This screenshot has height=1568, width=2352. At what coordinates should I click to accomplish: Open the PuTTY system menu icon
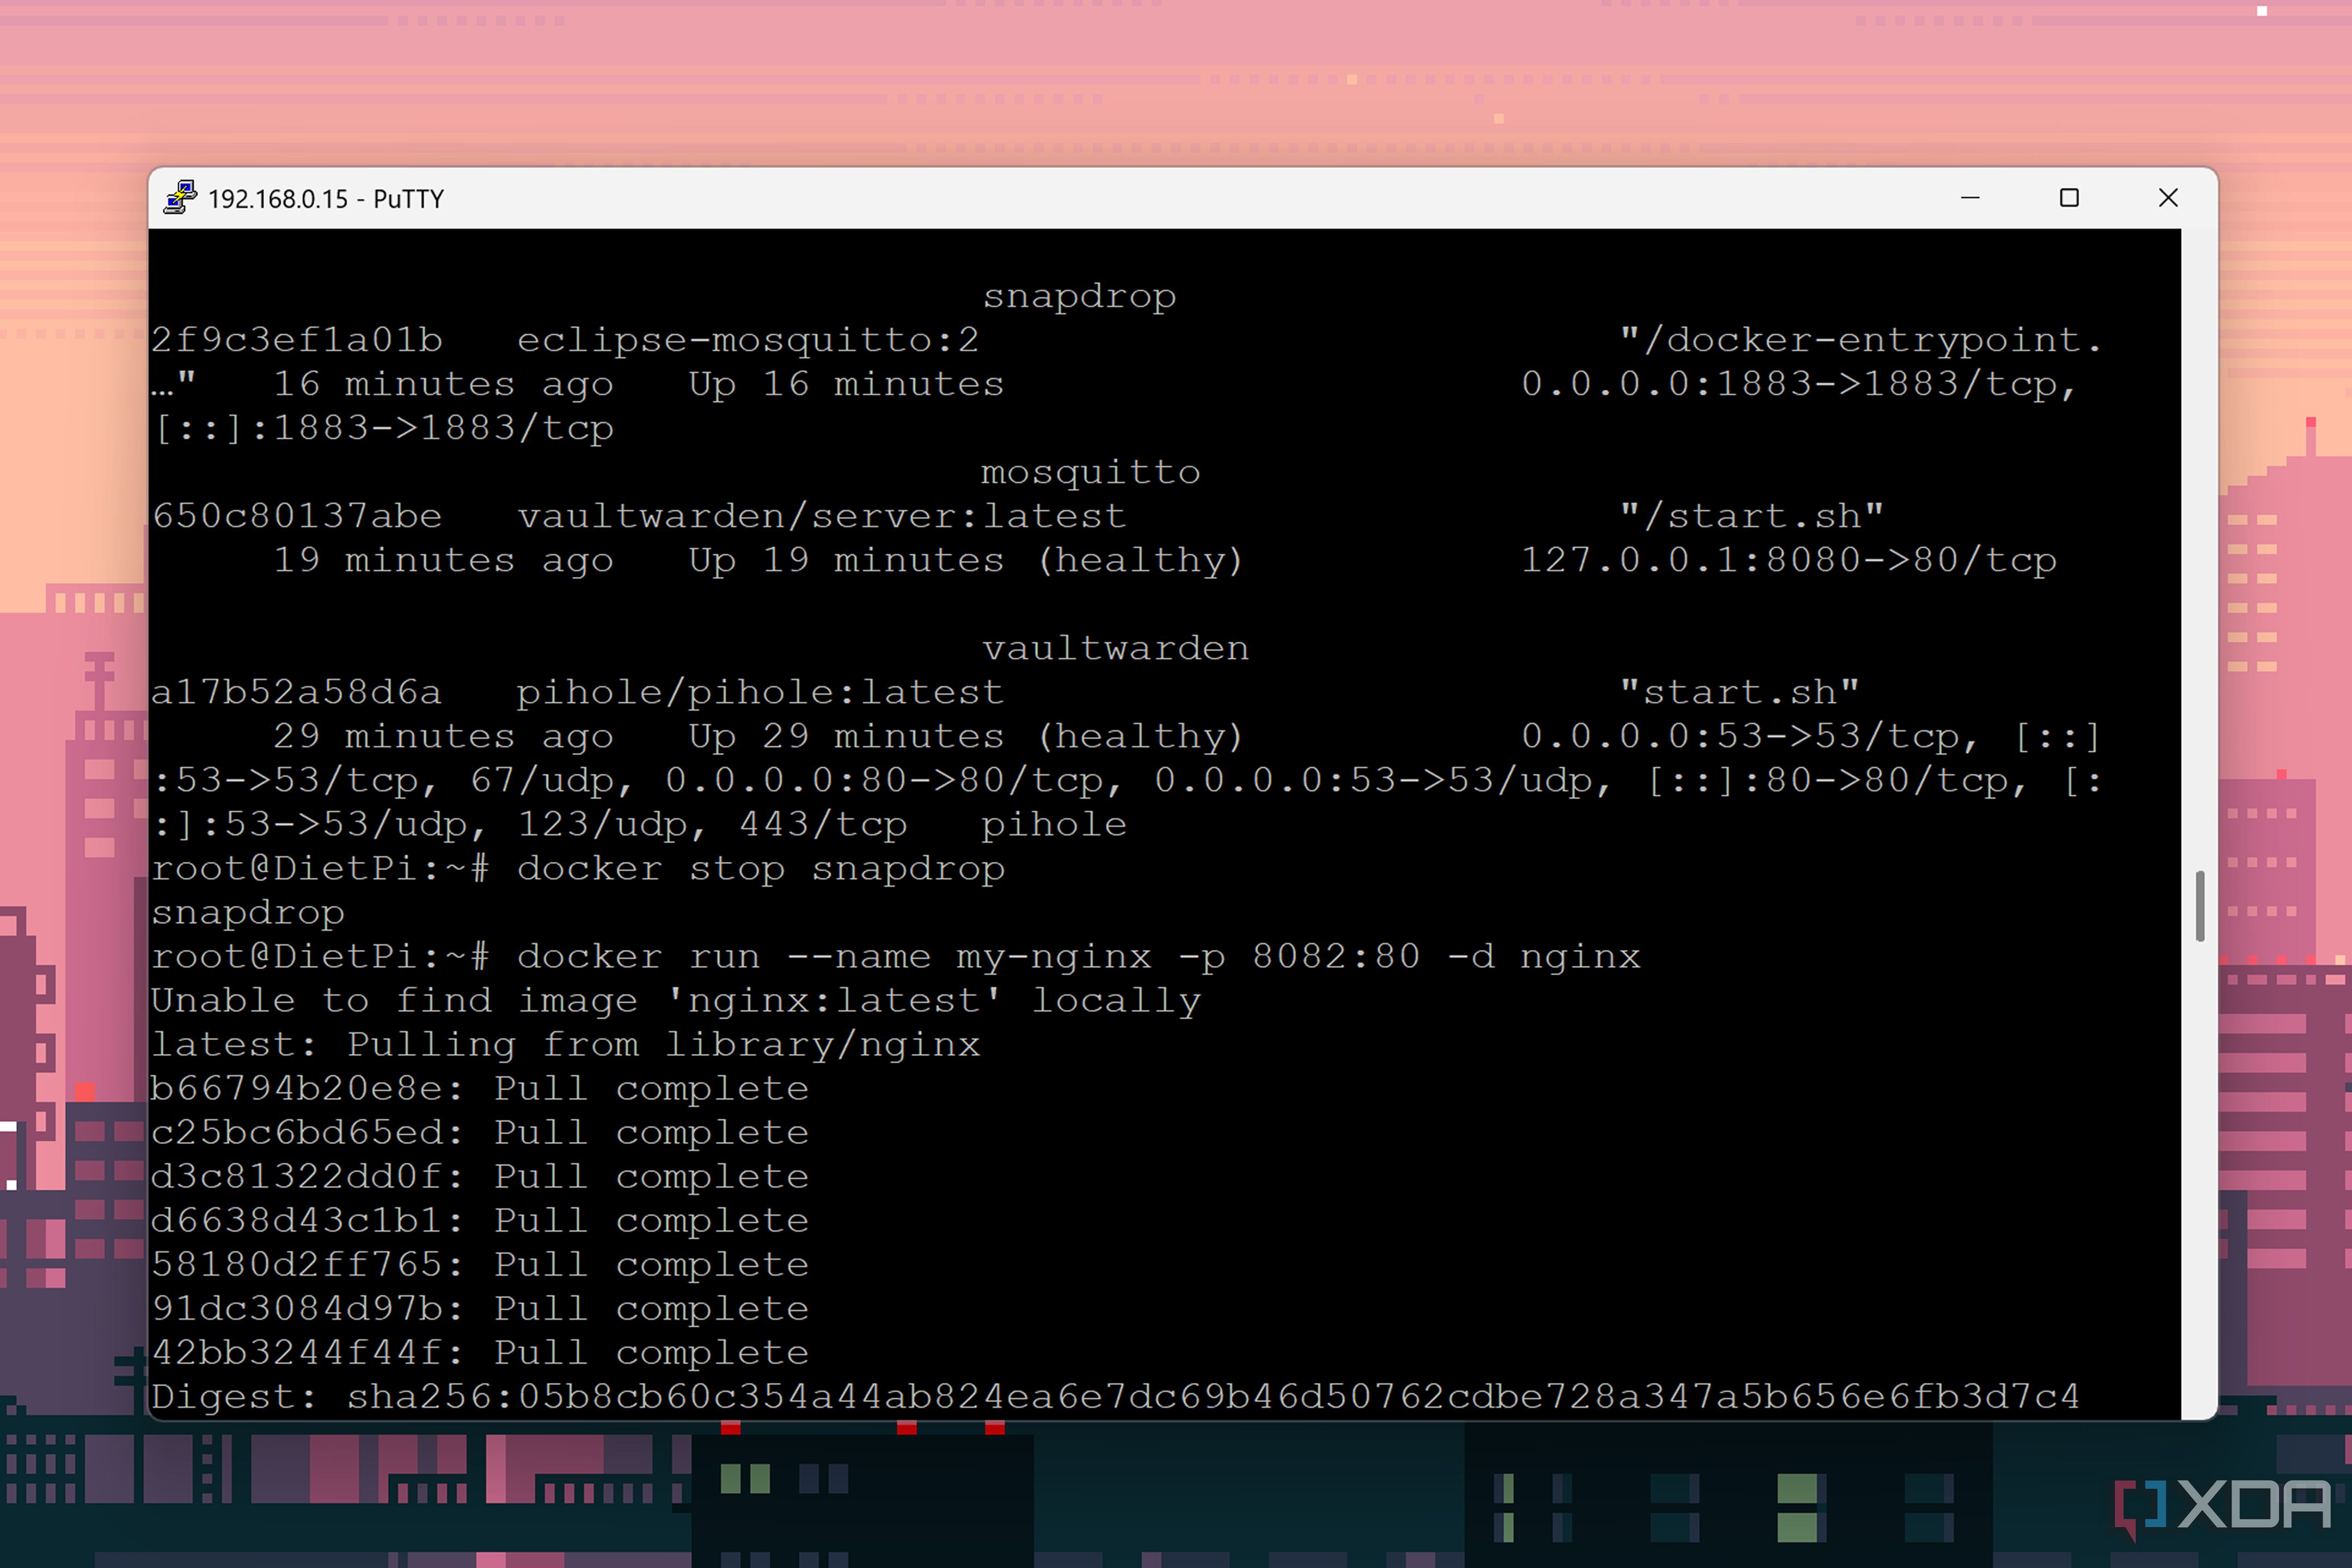click(181, 198)
